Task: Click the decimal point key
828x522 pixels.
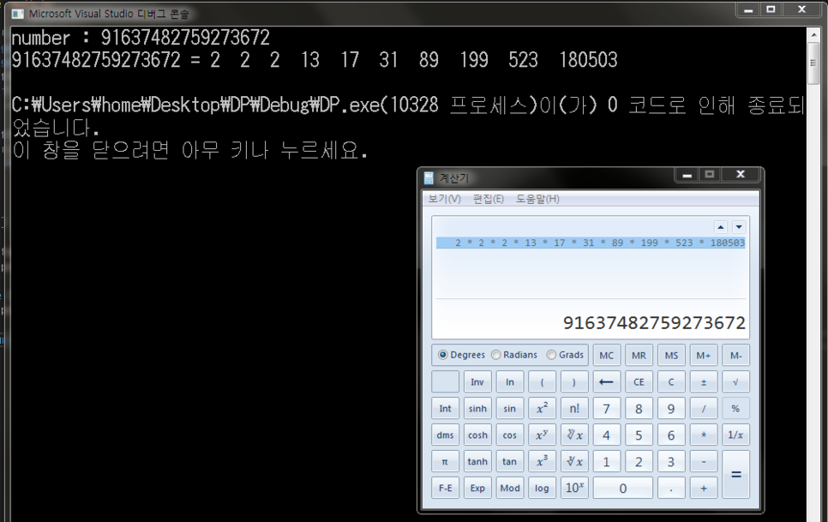Action: pos(671,489)
